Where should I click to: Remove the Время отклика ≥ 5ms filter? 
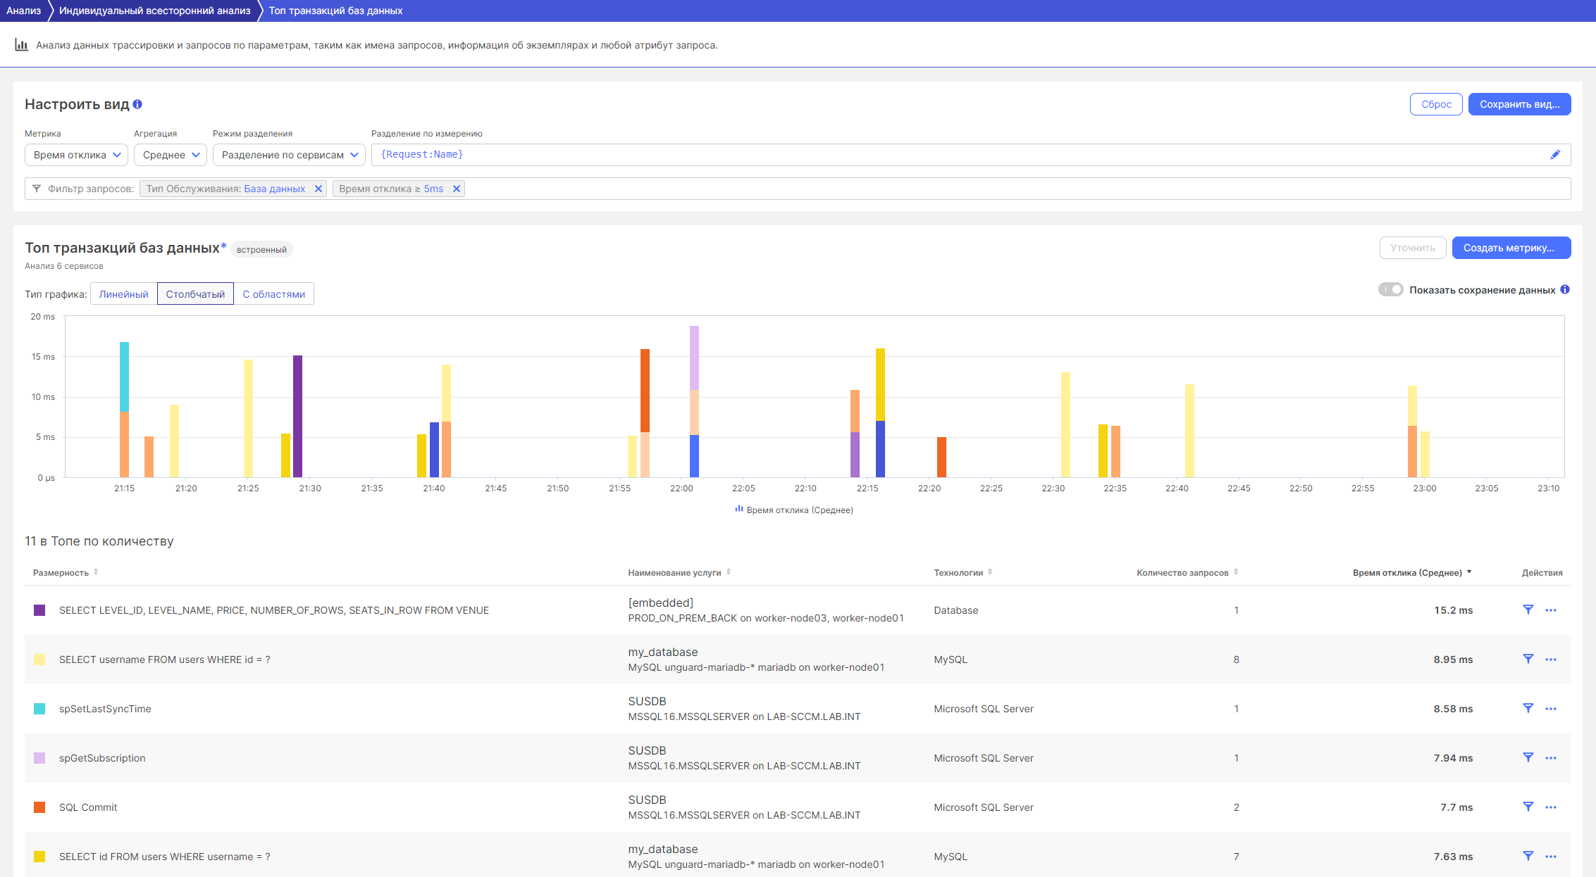click(457, 189)
